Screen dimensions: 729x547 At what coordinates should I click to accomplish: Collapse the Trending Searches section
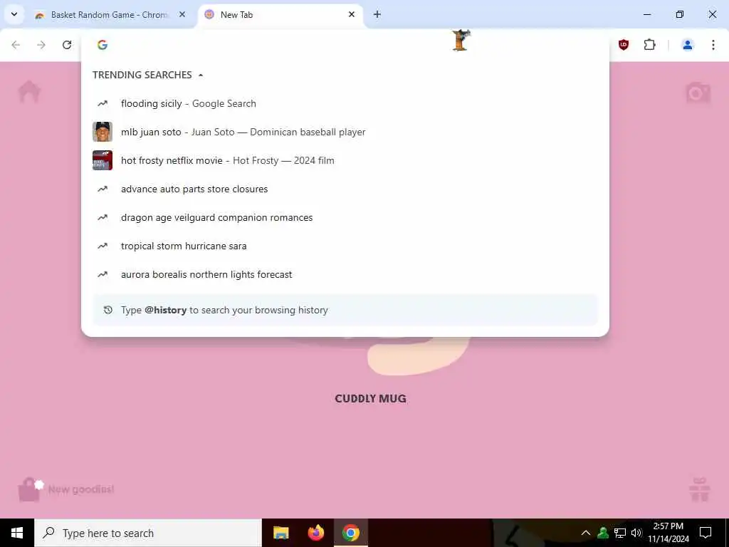(x=200, y=75)
